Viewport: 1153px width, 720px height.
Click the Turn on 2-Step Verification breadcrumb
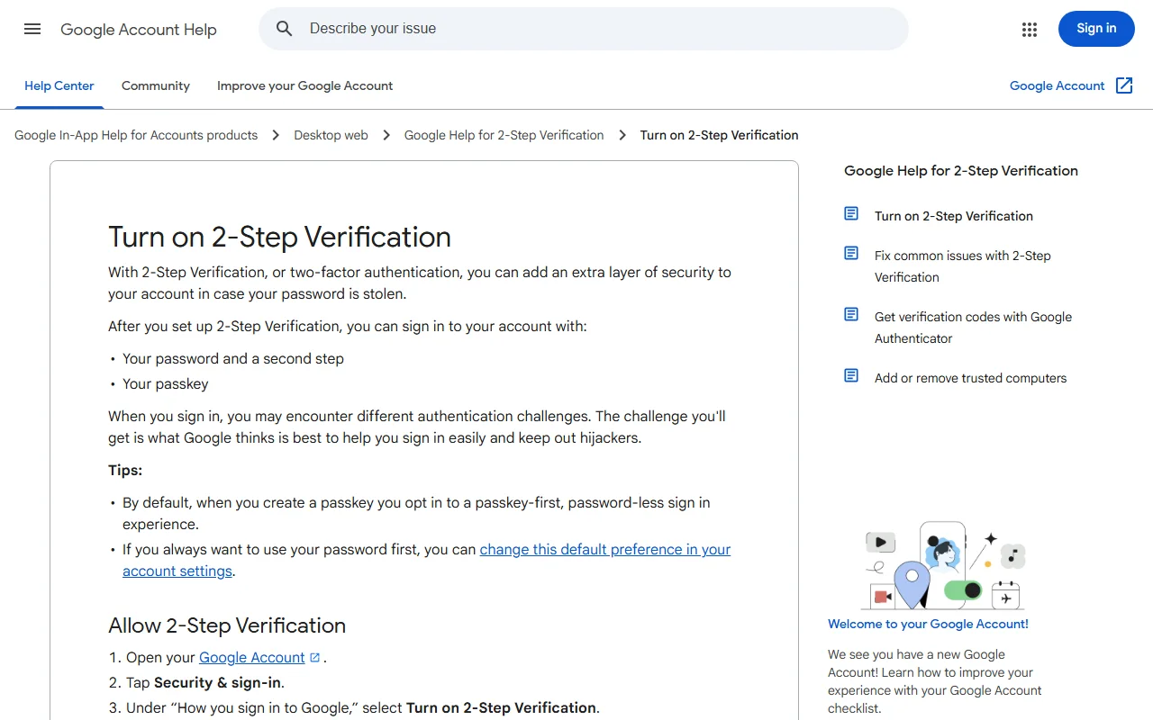719,135
